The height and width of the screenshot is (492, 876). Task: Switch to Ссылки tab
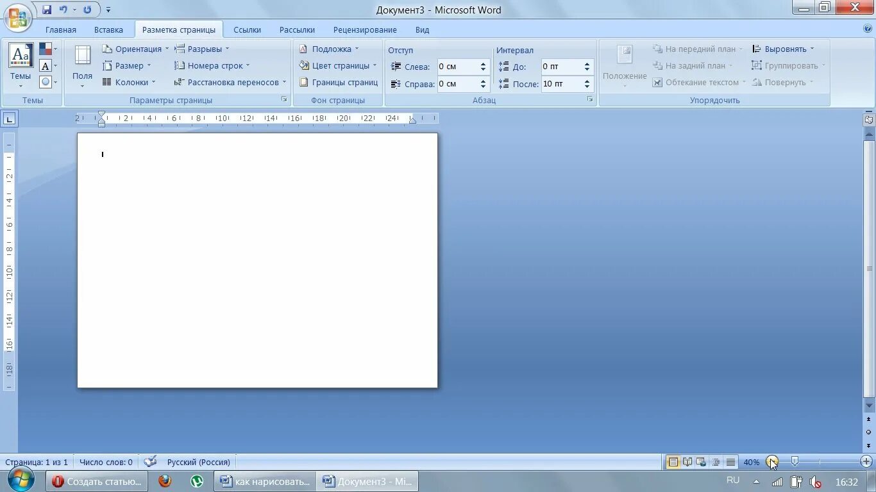247,29
